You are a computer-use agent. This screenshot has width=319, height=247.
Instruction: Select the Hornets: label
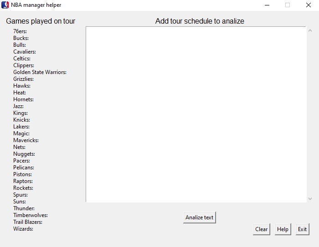point(23,99)
